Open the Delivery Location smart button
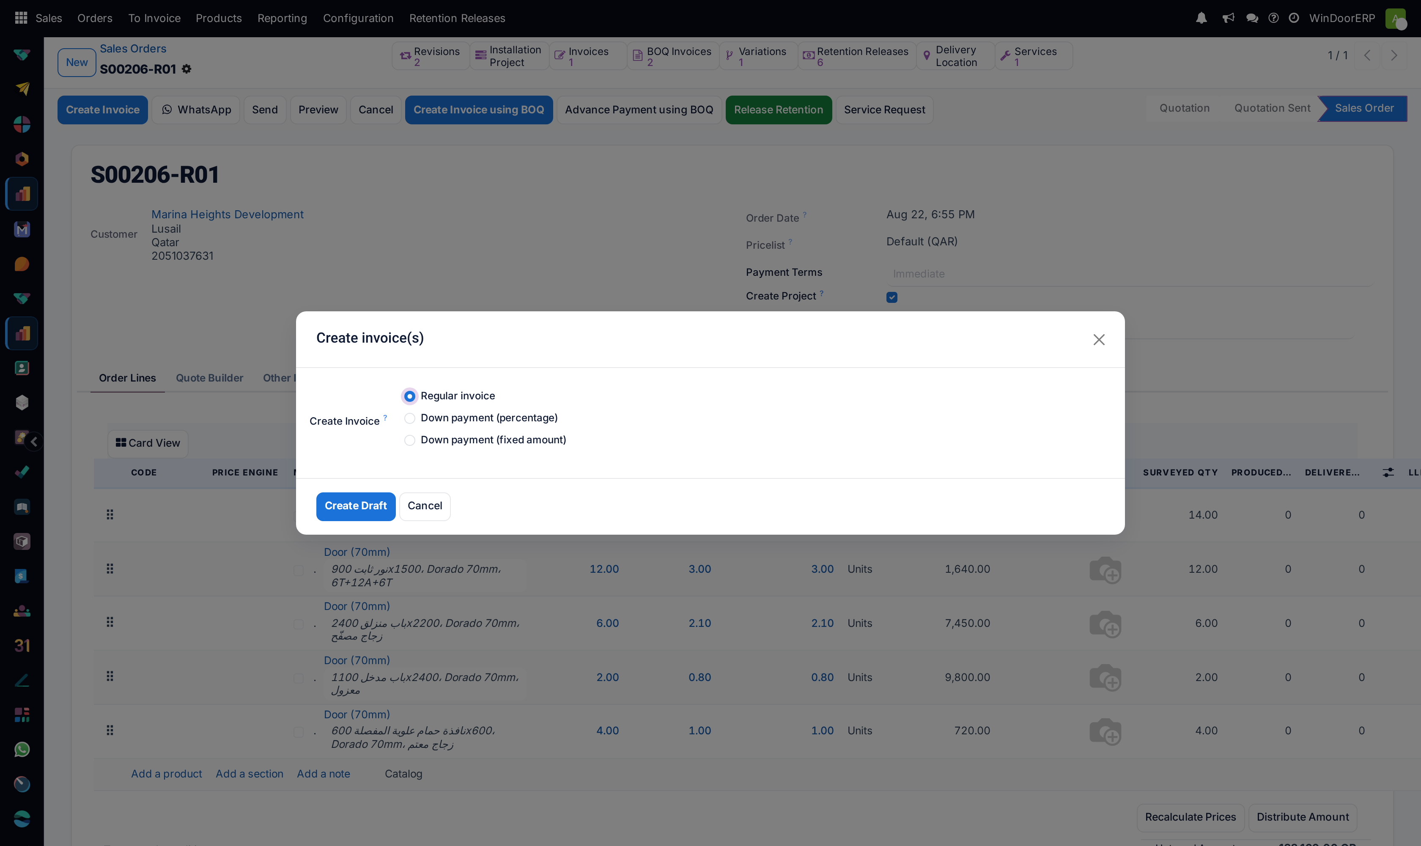Viewport: 1421px width, 846px height. tap(955, 56)
